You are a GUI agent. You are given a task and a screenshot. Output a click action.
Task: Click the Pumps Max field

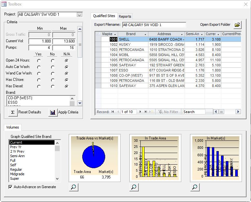pos(64,47)
